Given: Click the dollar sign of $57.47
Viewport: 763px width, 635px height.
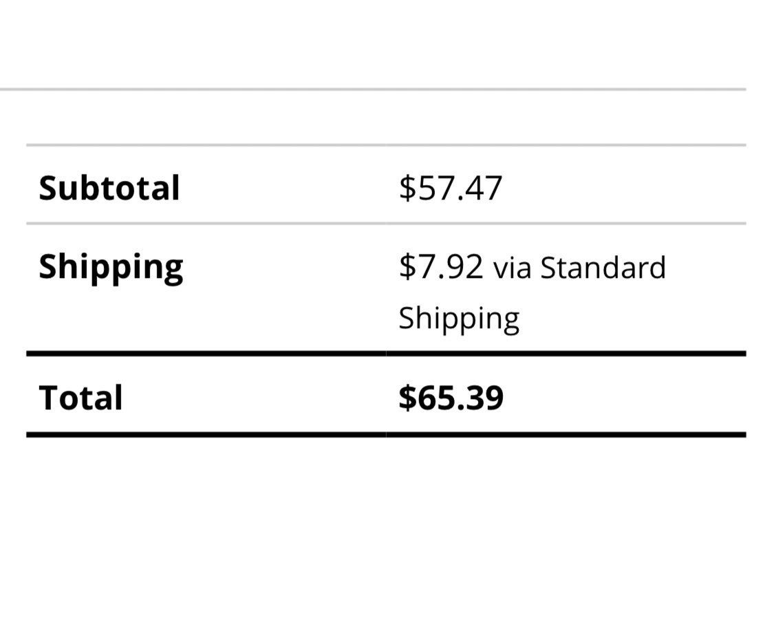Looking at the screenshot, I should (x=407, y=189).
